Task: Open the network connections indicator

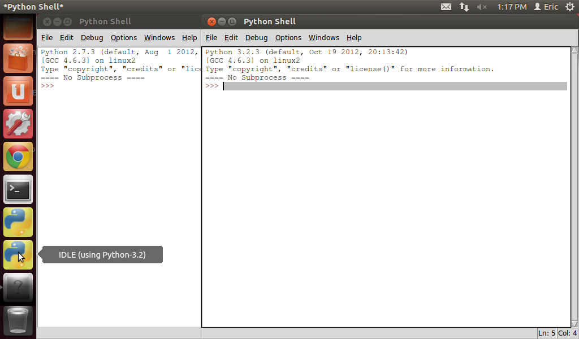Action: [x=464, y=7]
